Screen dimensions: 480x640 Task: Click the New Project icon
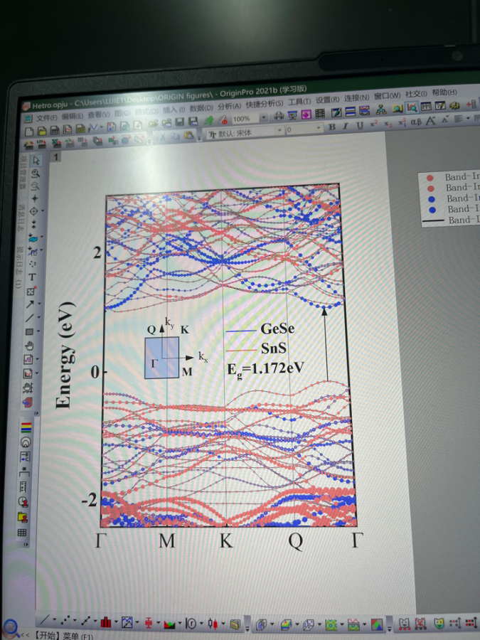[29, 132]
